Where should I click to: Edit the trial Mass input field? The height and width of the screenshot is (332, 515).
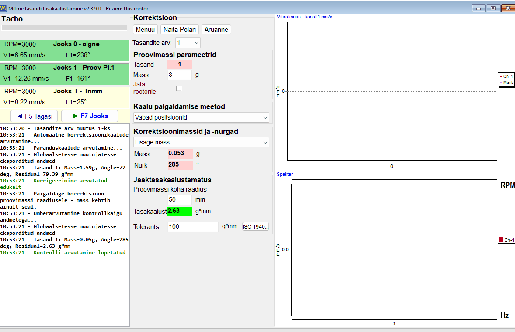click(x=179, y=75)
